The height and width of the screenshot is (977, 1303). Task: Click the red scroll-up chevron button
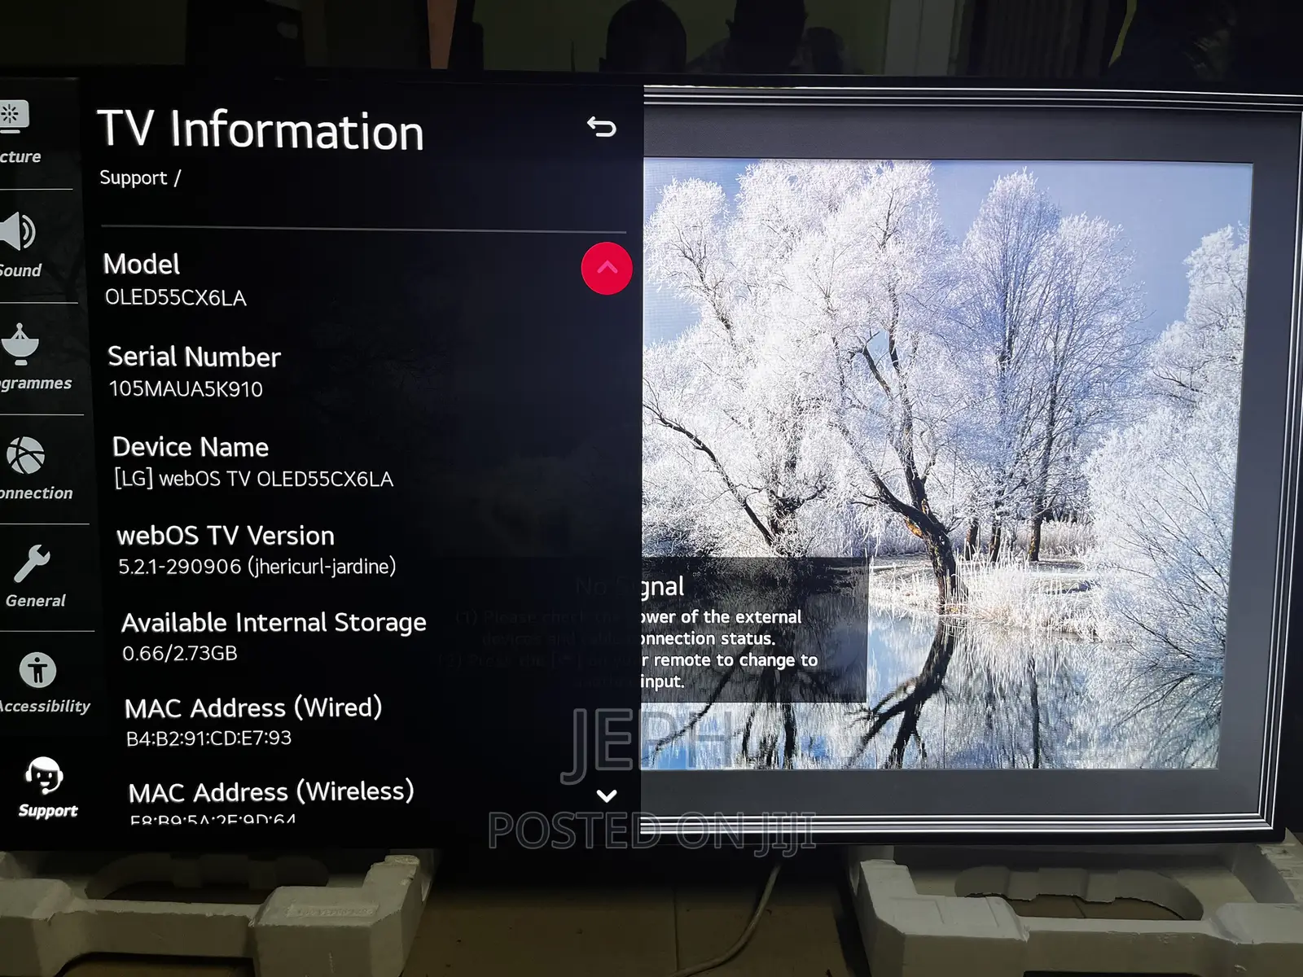[x=607, y=268]
